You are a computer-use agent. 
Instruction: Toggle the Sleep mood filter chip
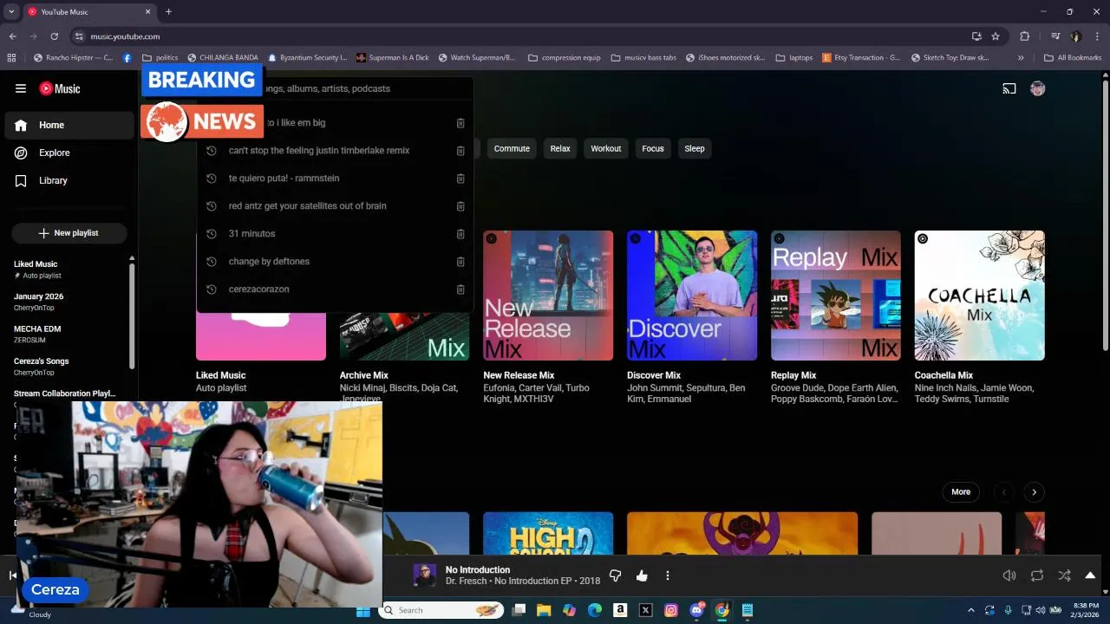point(695,148)
